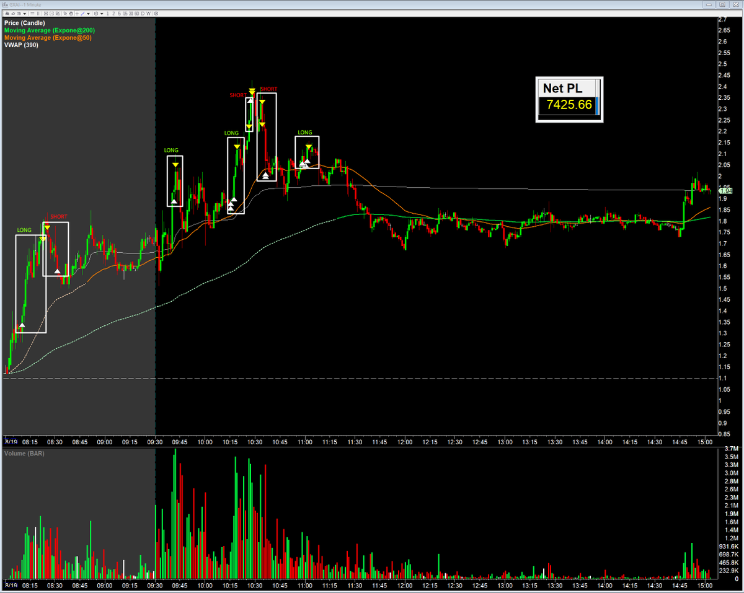744x593 pixels.
Task: Open the dropdown arrow next to the clock icon
Action: 102,14
